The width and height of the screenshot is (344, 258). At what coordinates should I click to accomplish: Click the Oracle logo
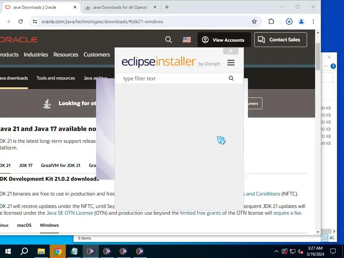(18, 40)
